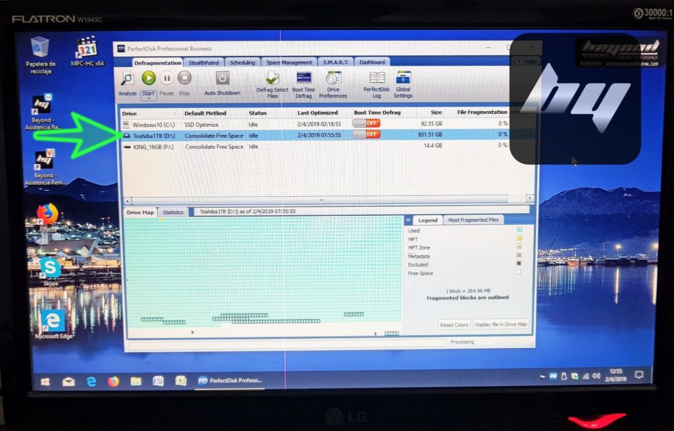Image resolution: width=674 pixels, height=431 pixels.
Task: Switch to the Legend tab
Action: (x=428, y=220)
